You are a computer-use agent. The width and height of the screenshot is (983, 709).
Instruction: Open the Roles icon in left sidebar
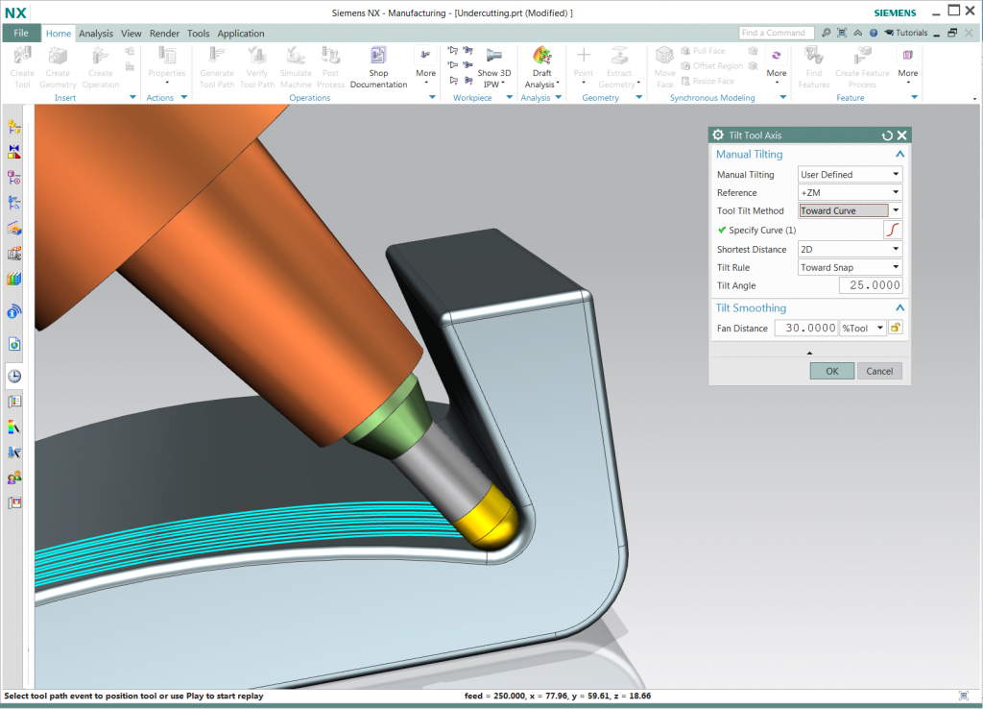click(14, 477)
